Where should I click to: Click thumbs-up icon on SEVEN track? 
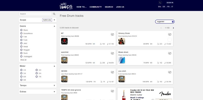101,82
